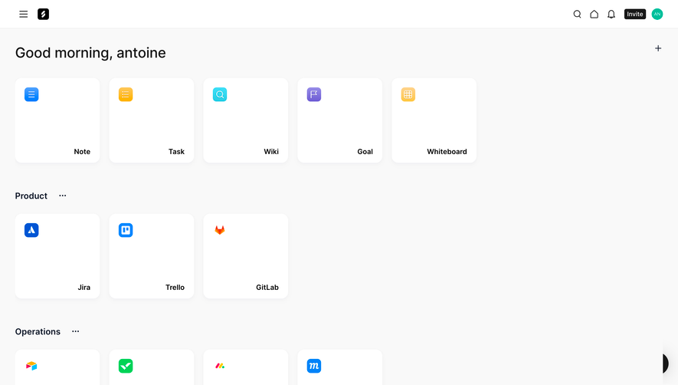Click the Goal card label
Screen dimensions: 678x385
[365, 152]
